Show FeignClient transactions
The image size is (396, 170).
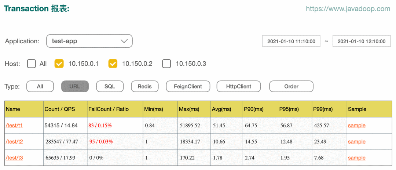point(188,87)
